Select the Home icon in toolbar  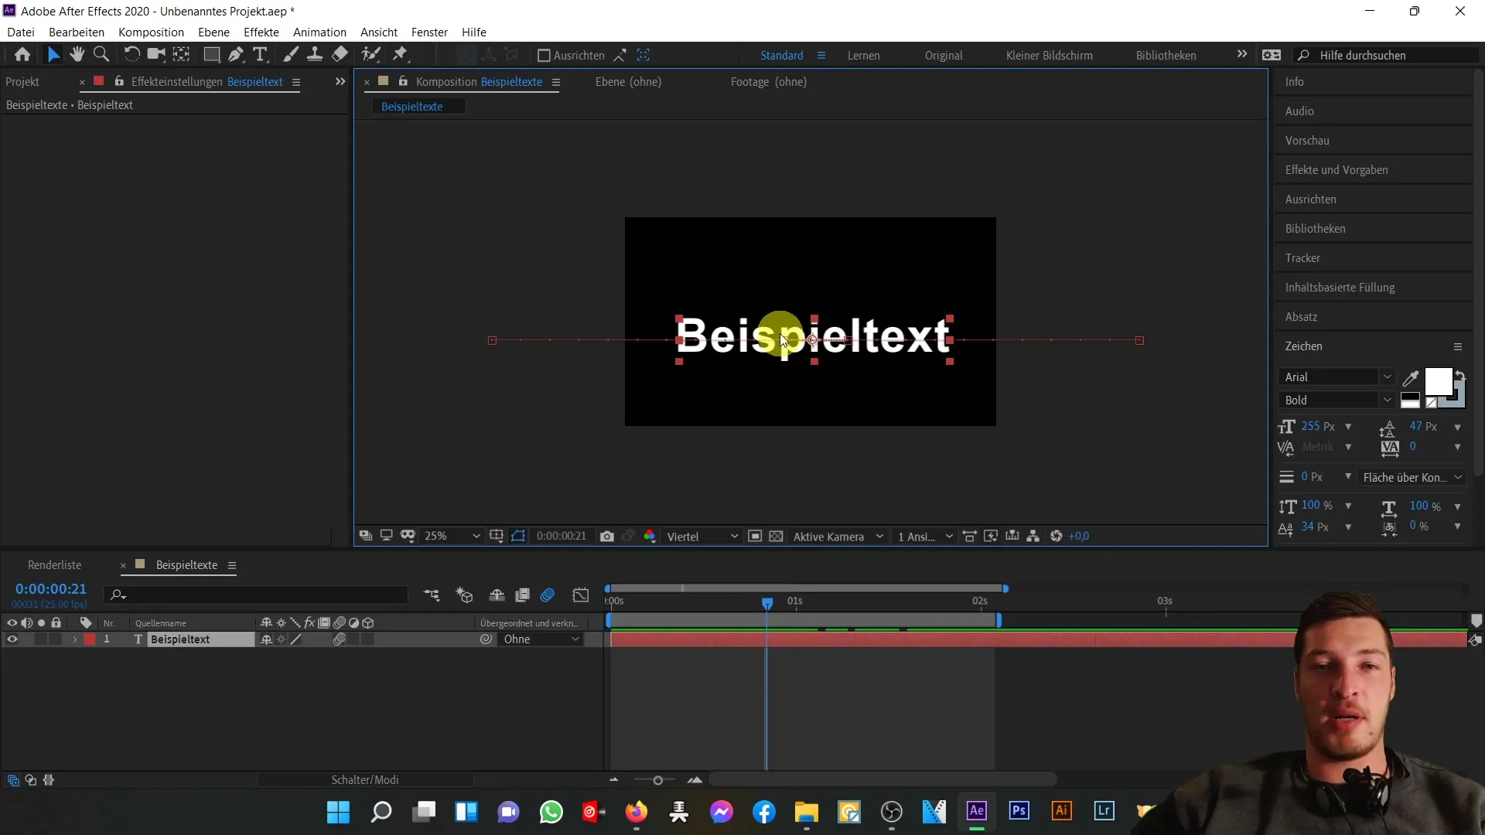22,55
